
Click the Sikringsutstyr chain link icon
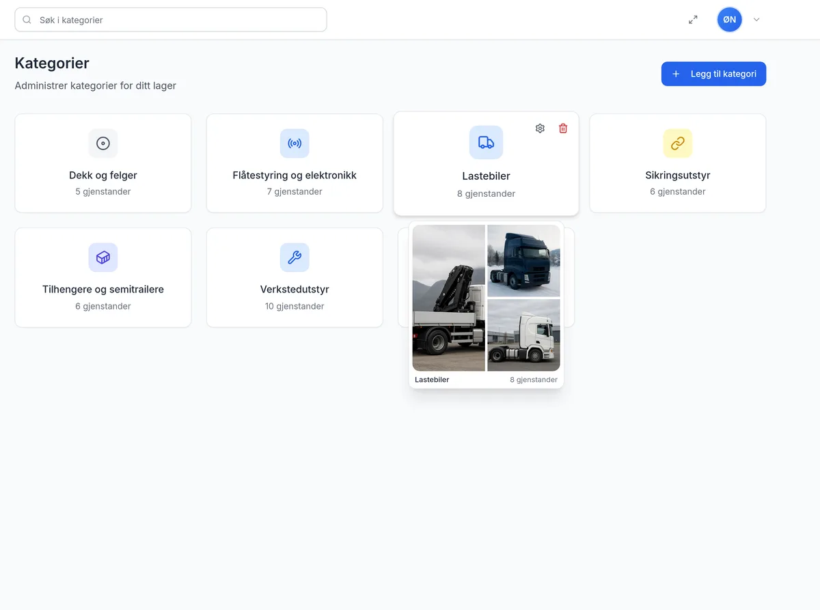678,143
